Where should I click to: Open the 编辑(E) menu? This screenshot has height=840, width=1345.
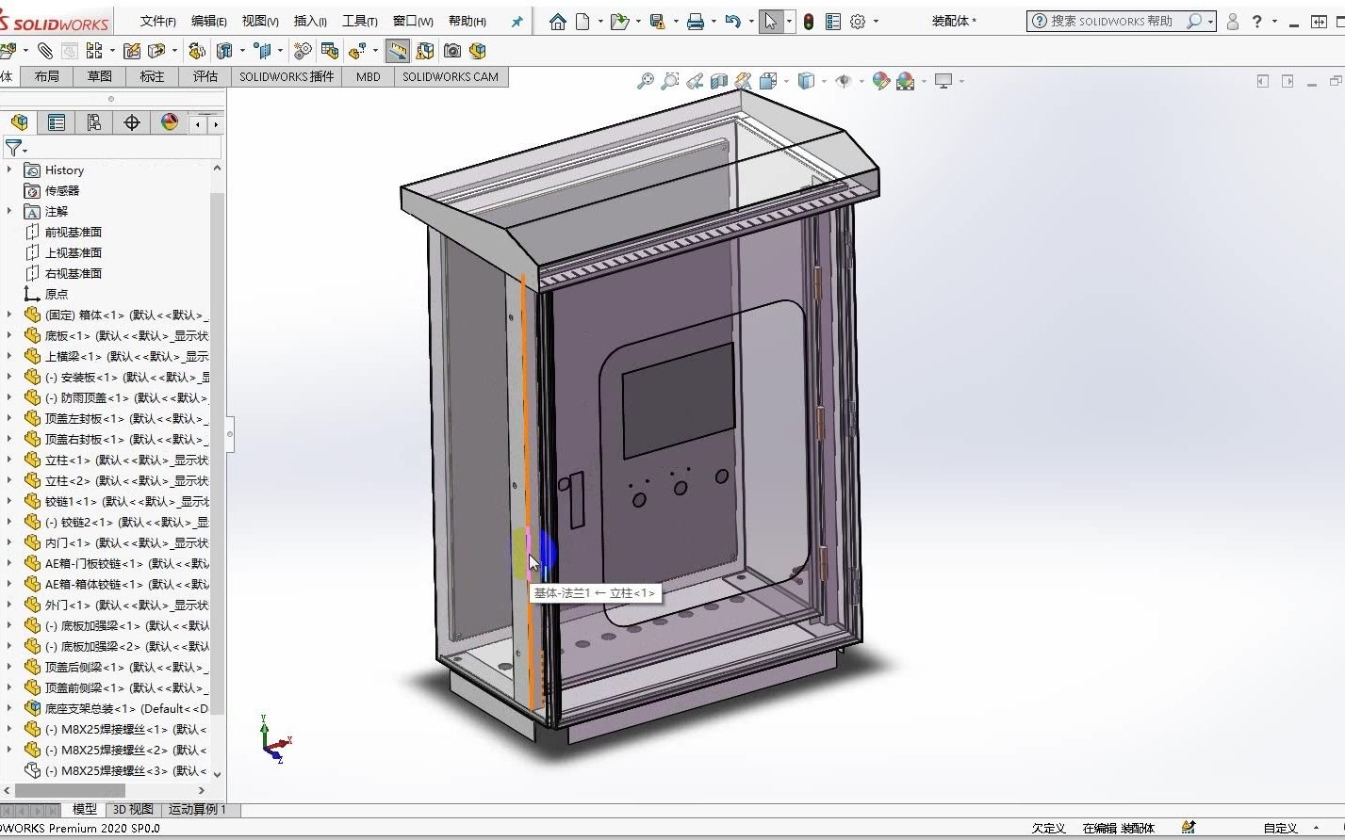(209, 21)
